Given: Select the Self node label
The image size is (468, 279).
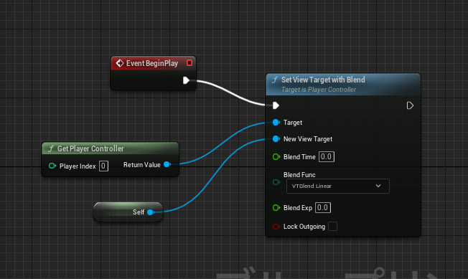Looking at the screenshot, I should [x=139, y=212].
